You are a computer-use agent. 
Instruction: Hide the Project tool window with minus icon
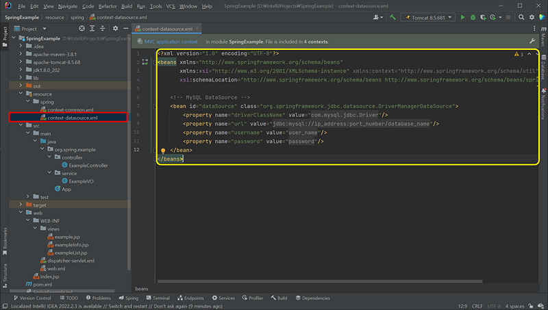coord(125,29)
